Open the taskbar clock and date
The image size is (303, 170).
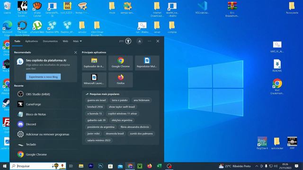[x=285, y=166]
